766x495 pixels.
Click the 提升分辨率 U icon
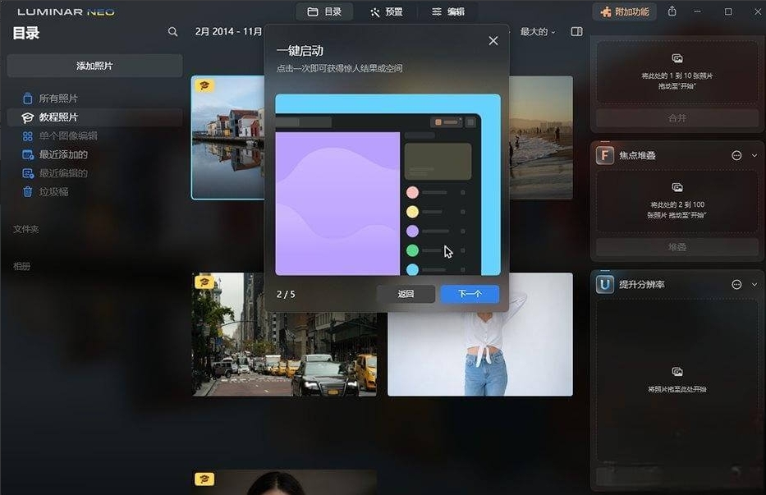pos(605,284)
